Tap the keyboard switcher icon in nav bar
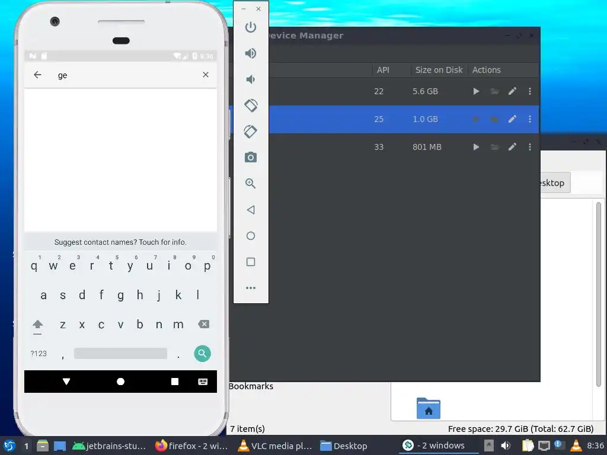The width and height of the screenshot is (607, 455). (203, 382)
